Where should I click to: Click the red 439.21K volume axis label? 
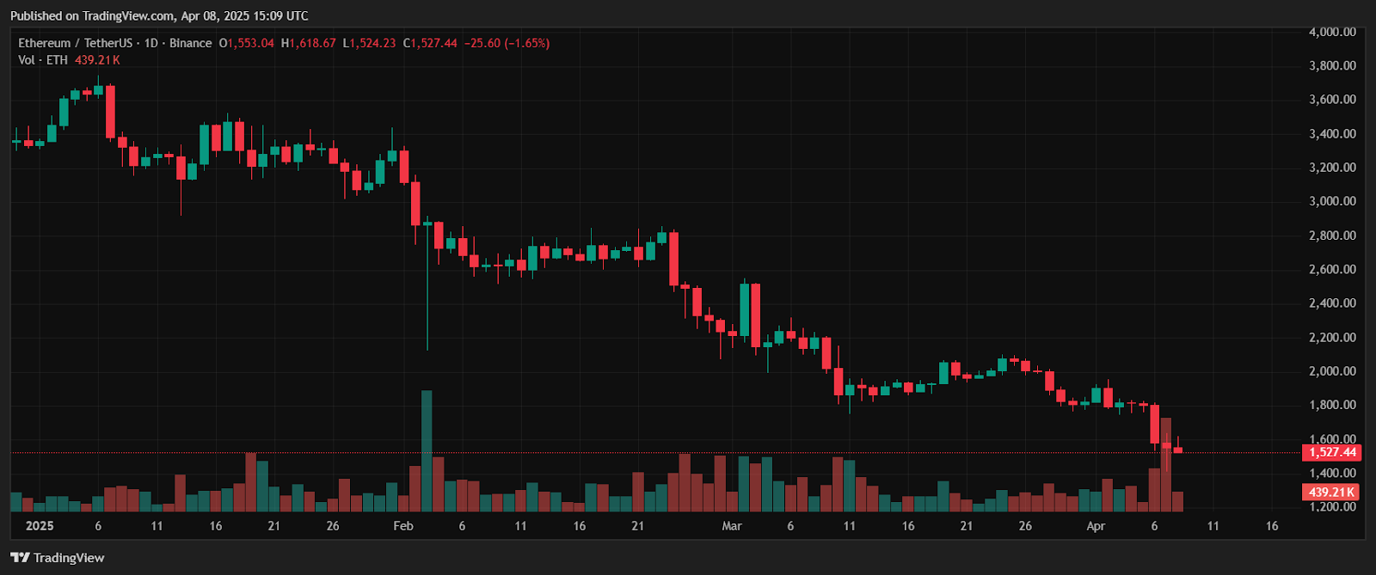pos(1331,492)
